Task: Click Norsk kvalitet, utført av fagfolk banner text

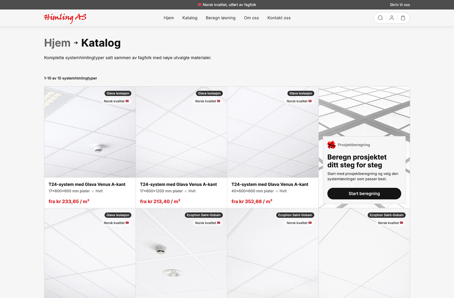Action: tap(229, 5)
